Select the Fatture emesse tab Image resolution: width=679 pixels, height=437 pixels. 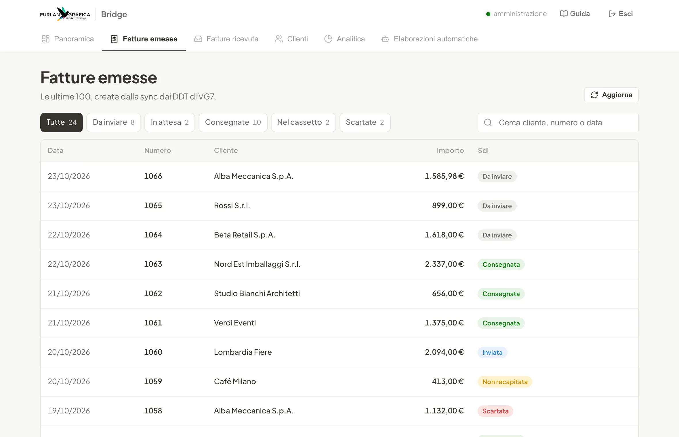(x=144, y=39)
